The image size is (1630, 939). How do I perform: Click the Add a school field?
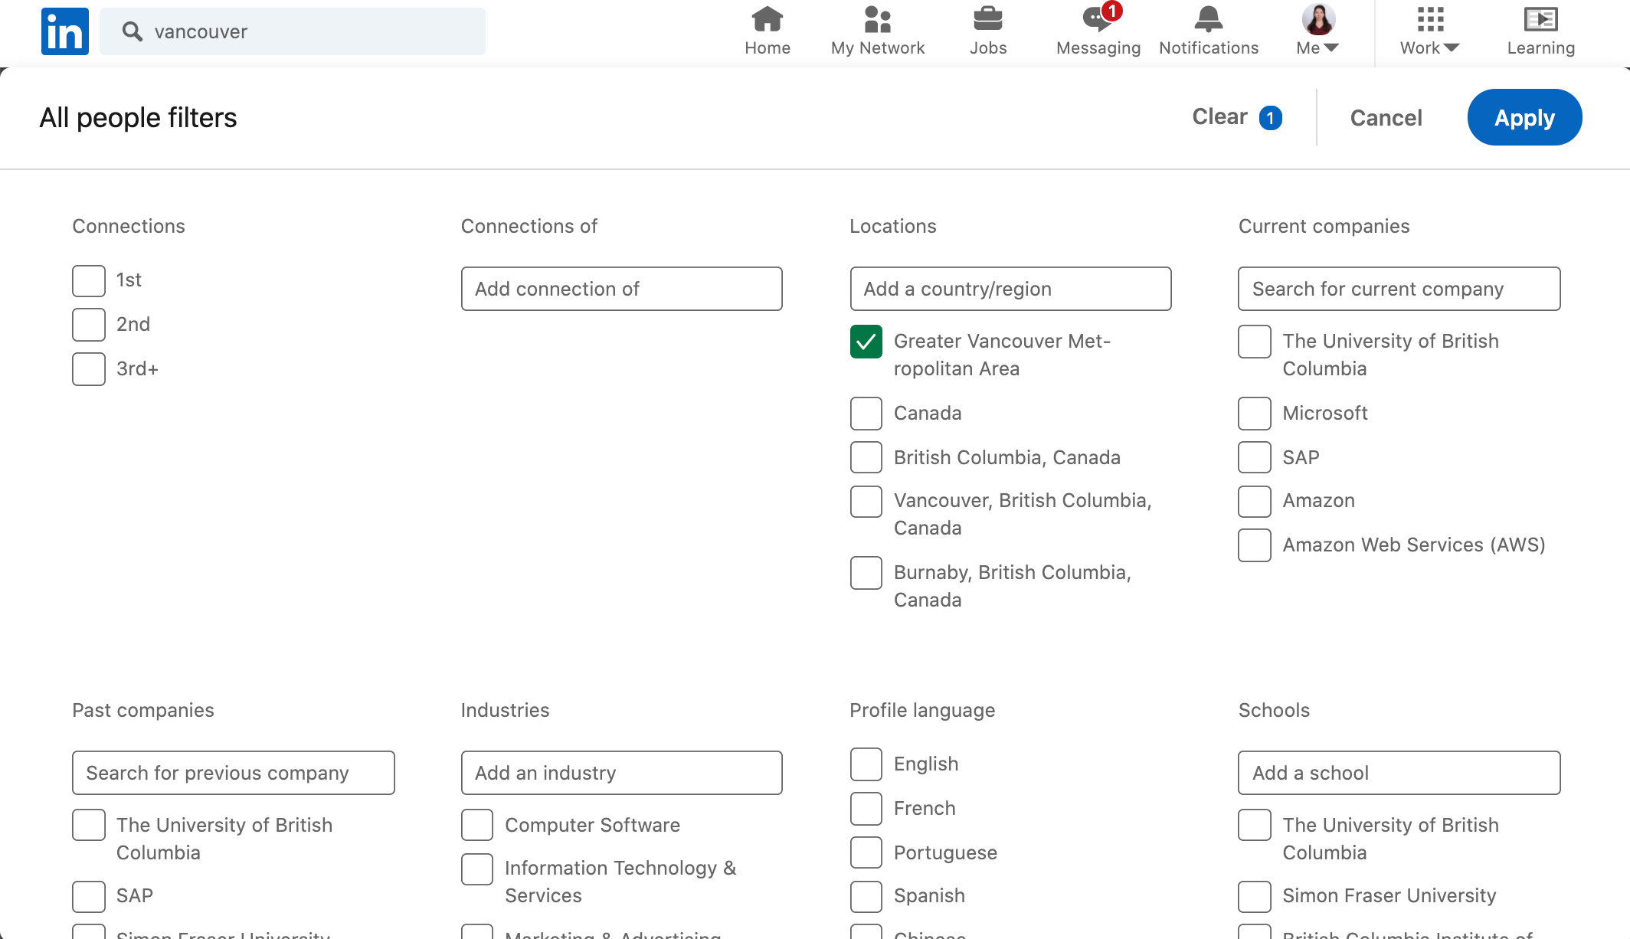1399,773
